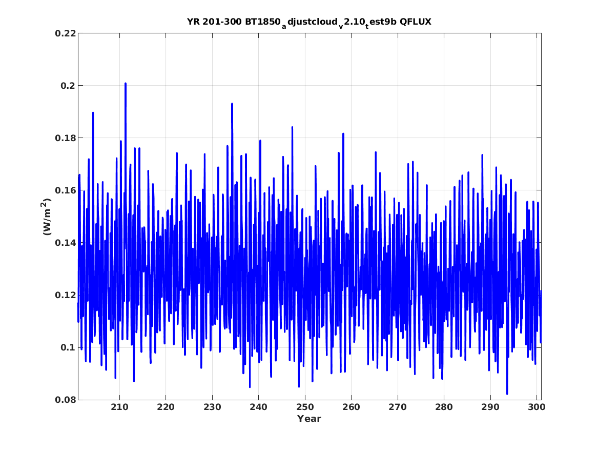The height and width of the screenshot is (449, 598).
Task: Click the x-axis tick label 260
Action: tap(351, 407)
